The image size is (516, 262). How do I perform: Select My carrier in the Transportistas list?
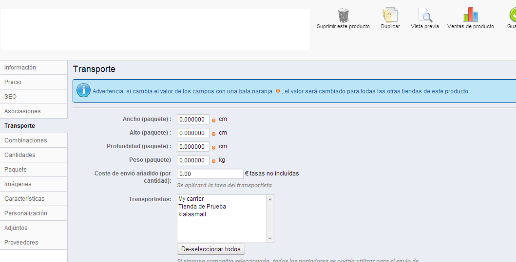pyautogui.click(x=191, y=199)
